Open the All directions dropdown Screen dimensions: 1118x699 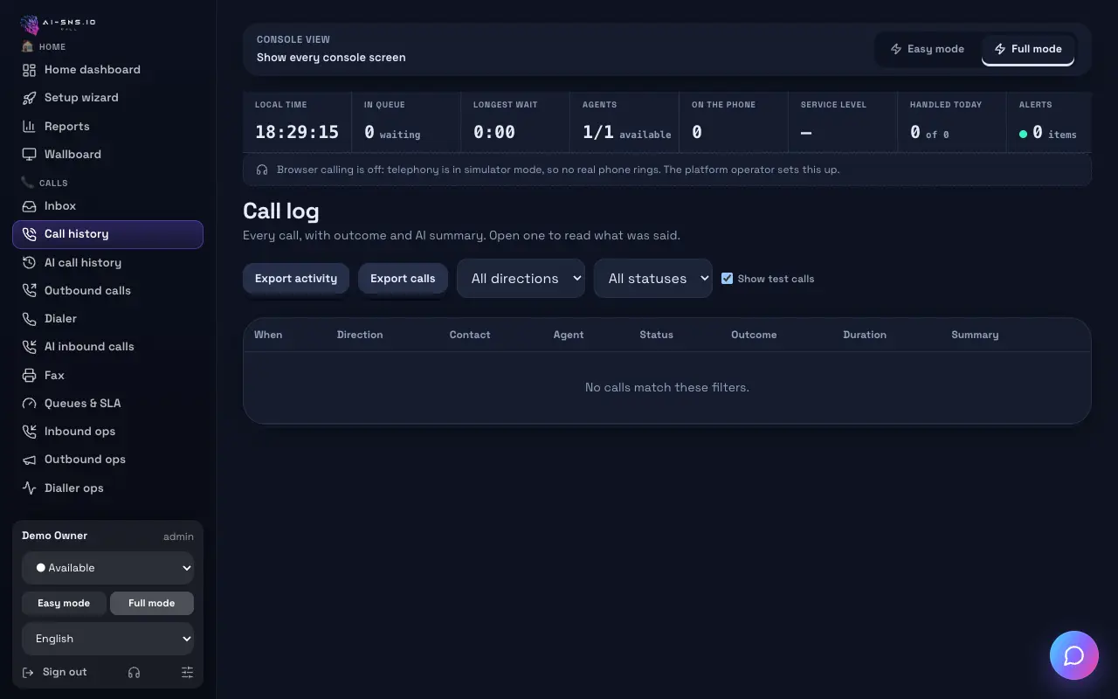pyautogui.click(x=521, y=279)
